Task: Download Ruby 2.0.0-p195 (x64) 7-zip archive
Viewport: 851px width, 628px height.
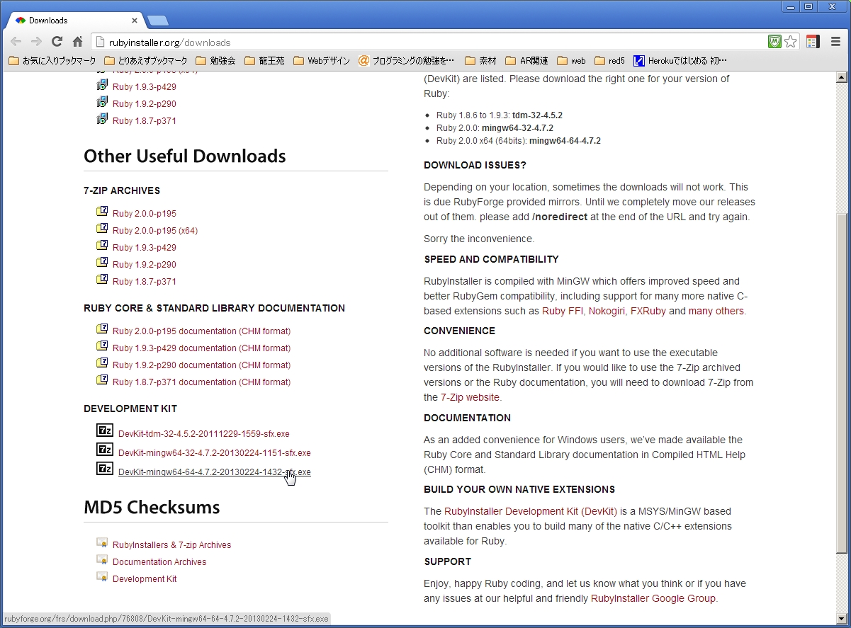Action: (x=155, y=231)
